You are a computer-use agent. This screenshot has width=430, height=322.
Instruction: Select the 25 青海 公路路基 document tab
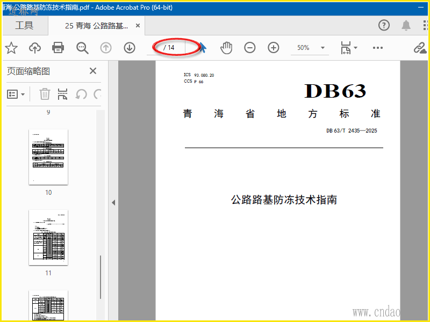(96, 26)
